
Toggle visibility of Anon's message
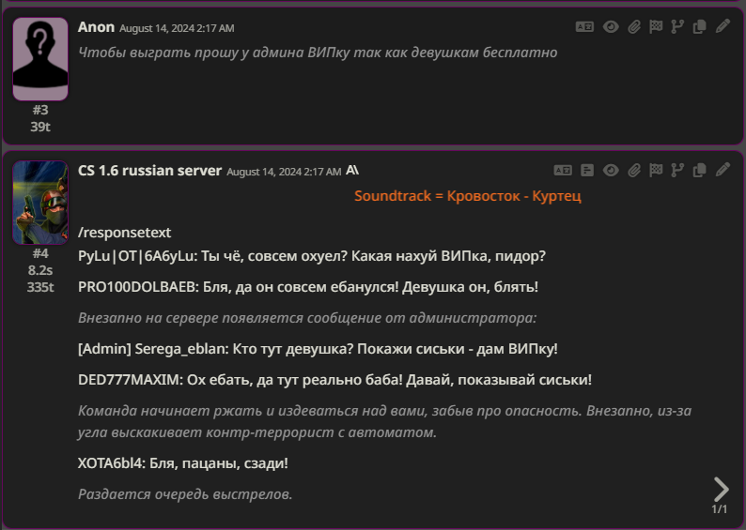[611, 27]
